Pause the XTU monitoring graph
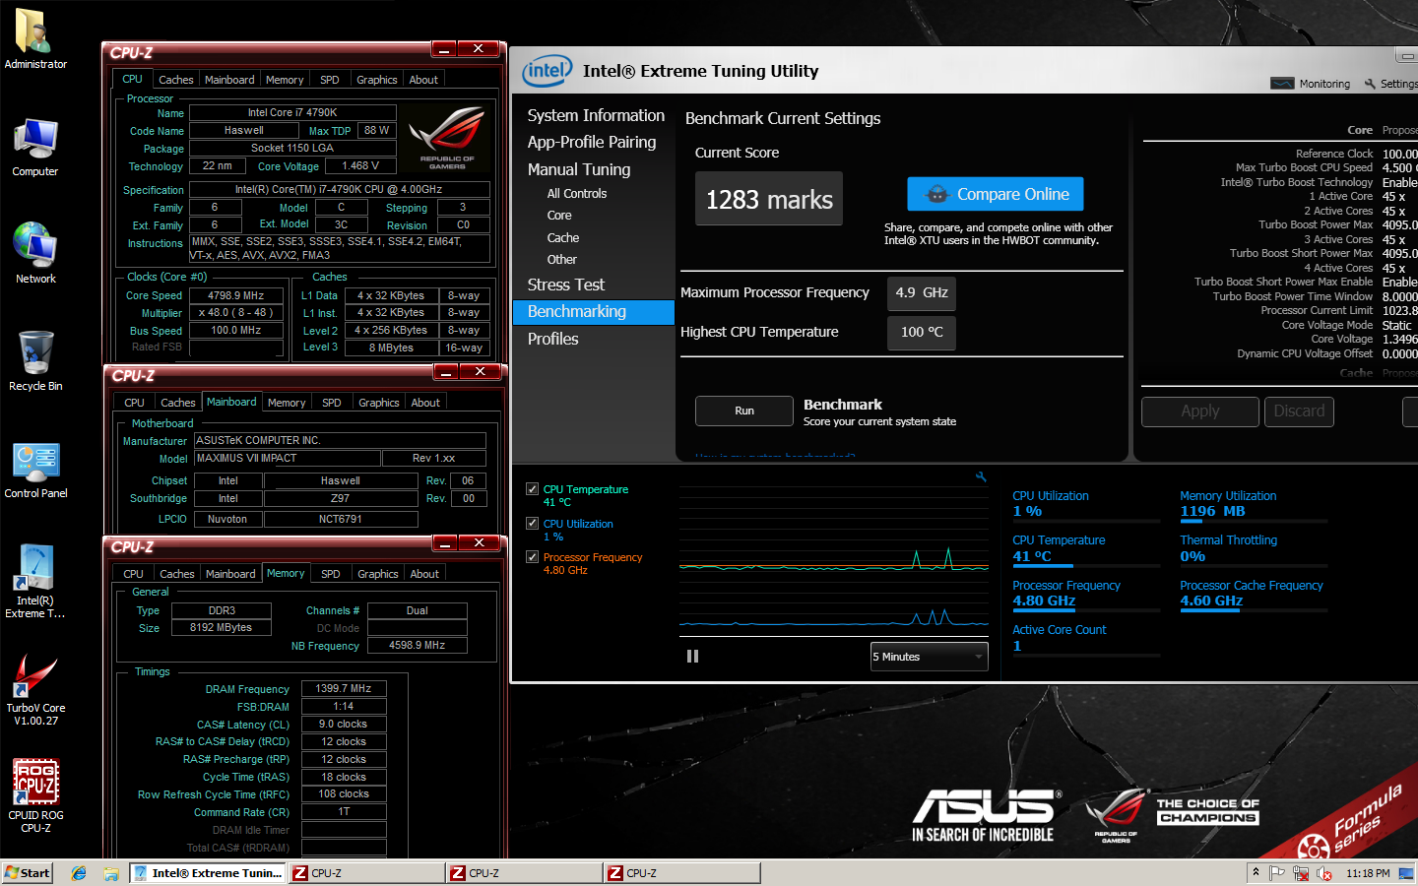1418x886 pixels. pos(692,656)
